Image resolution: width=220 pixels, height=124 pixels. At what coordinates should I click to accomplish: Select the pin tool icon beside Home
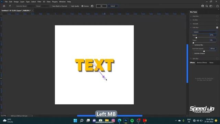10,6
